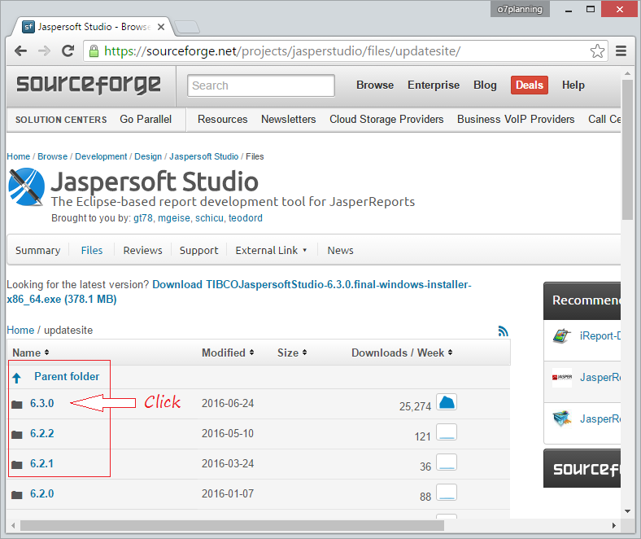Open the 6.2.1 folder link
The width and height of the screenshot is (641, 539).
[x=41, y=464]
